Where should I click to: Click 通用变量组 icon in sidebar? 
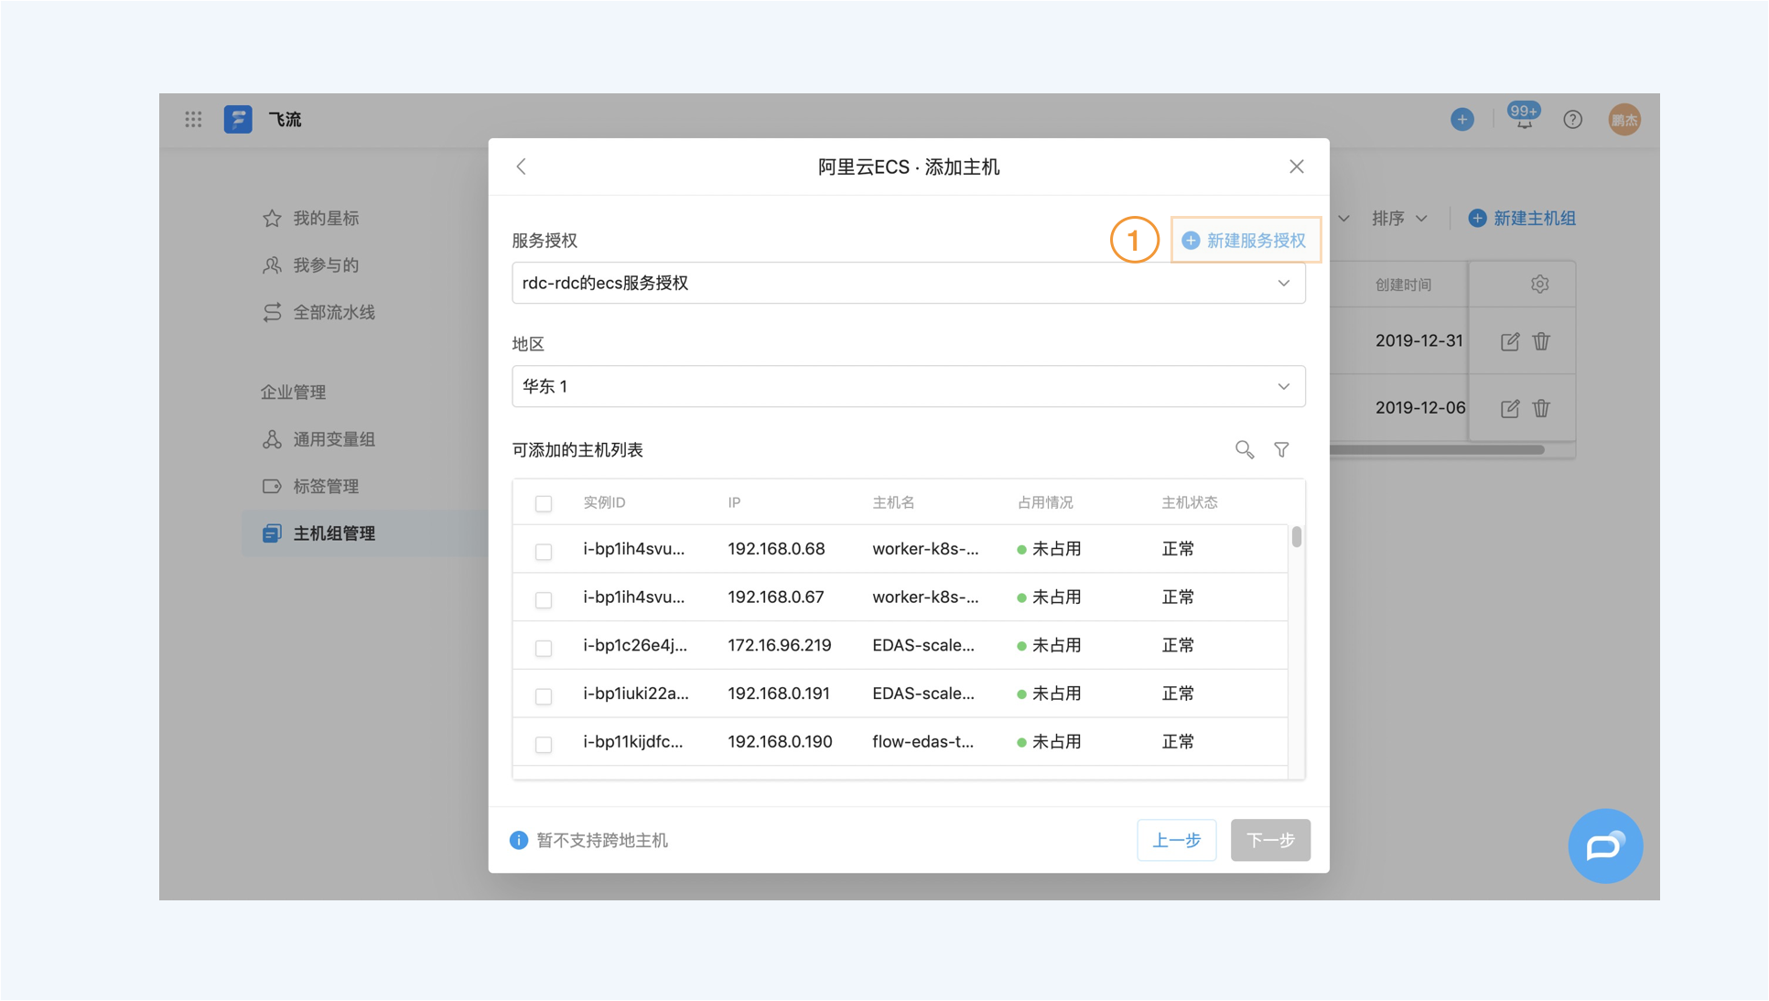pyautogui.click(x=272, y=439)
